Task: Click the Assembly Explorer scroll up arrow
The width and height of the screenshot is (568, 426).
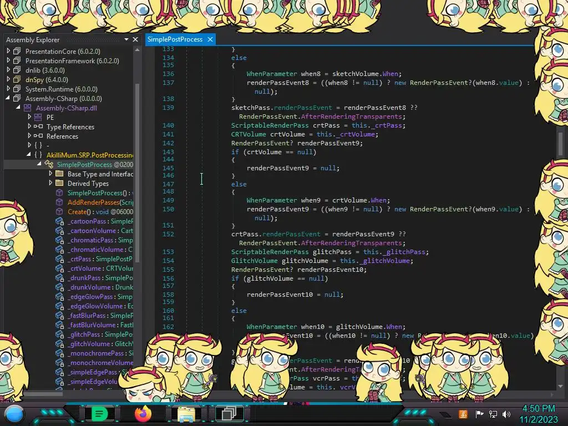Action: tap(137, 50)
